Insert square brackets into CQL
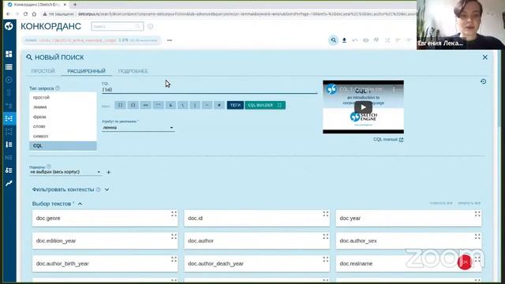This screenshot has height=284, width=505. pos(121,105)
